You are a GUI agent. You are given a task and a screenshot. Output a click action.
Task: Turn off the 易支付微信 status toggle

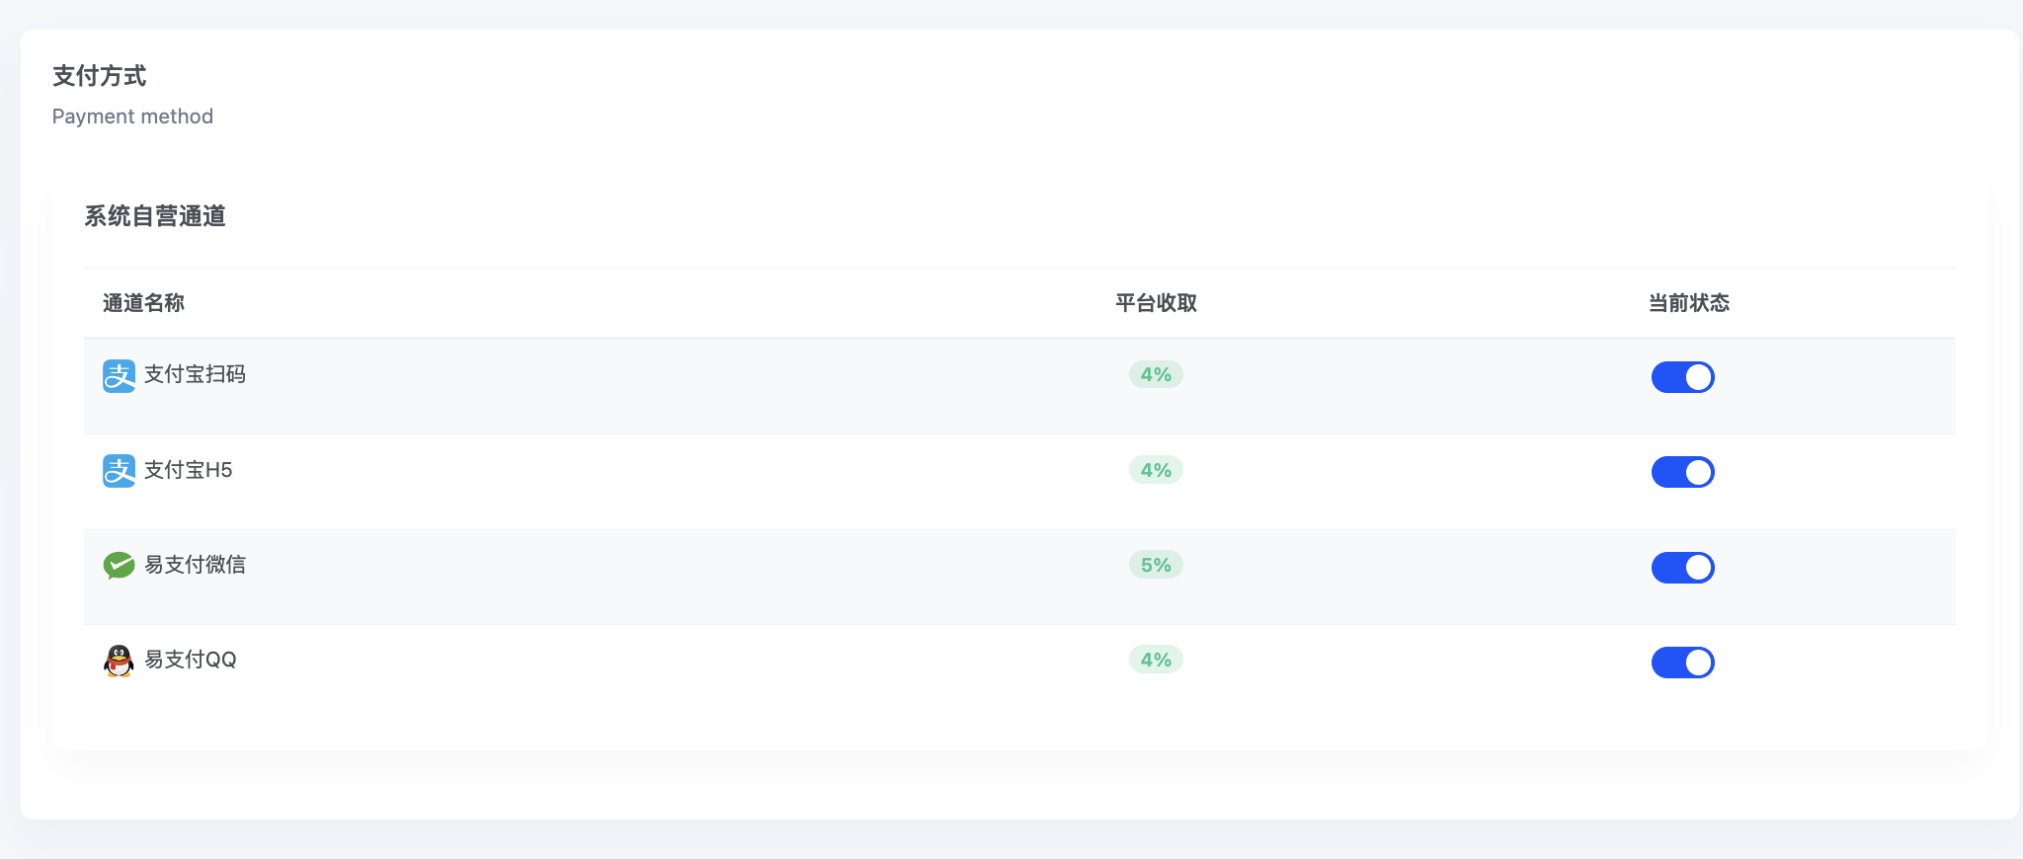click(1682, 568)
